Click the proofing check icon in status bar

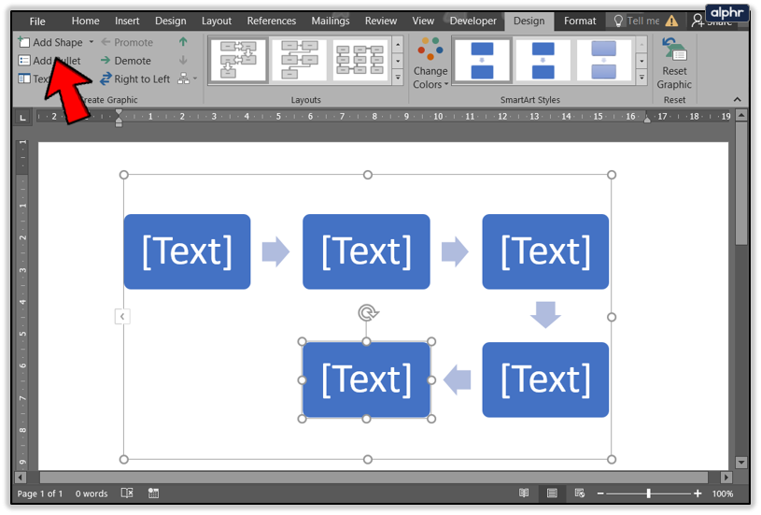tap(127, 494)
